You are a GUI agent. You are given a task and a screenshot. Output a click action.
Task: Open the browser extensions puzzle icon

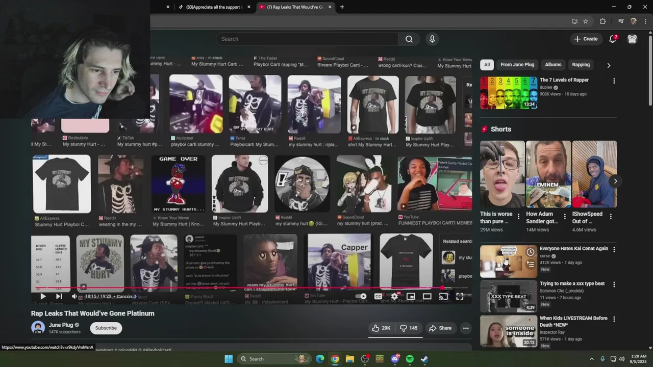(x=602, y=21)
